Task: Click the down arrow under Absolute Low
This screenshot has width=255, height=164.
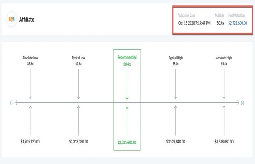Action: point(30,84)
